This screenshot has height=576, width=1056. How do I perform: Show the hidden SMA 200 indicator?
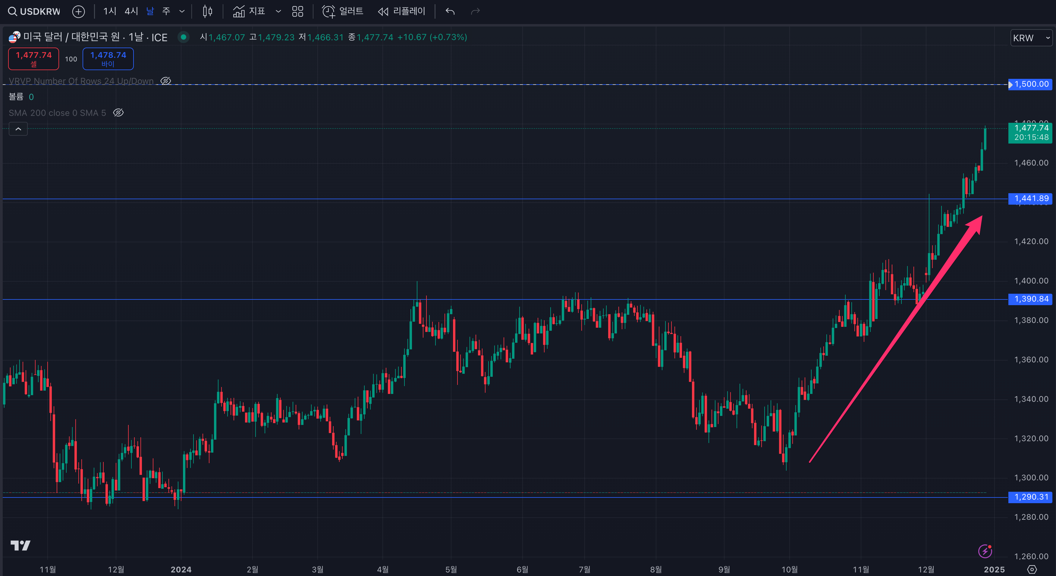click(x=118, y=113)
